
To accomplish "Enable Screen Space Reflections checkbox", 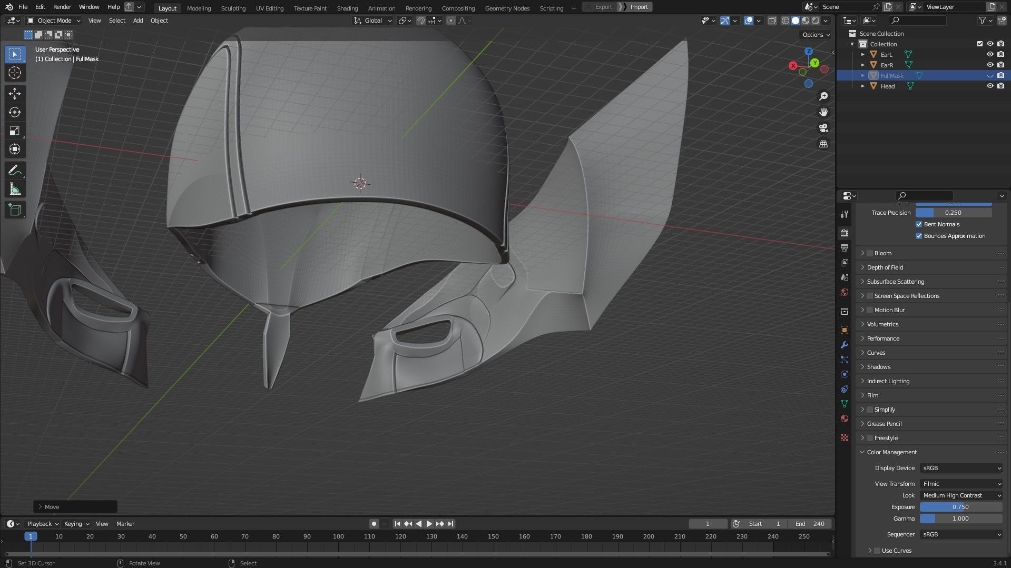I will [870, 296].
